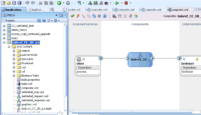Viewport: 201px width, 115px height.
Task: Expand the Business Rules folder
Action: tap(14, 76)
